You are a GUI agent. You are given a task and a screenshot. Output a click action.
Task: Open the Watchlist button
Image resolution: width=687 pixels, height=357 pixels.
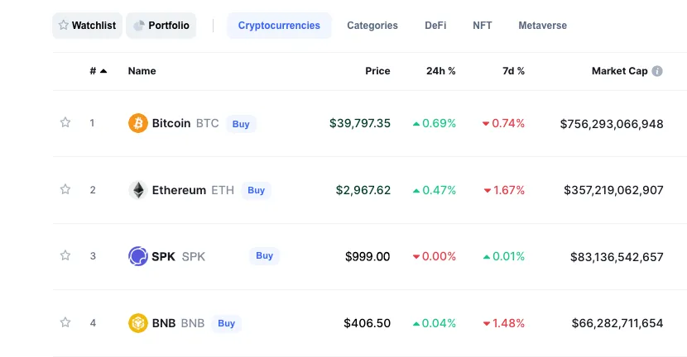pyautogui.click(x=87, y=26)
